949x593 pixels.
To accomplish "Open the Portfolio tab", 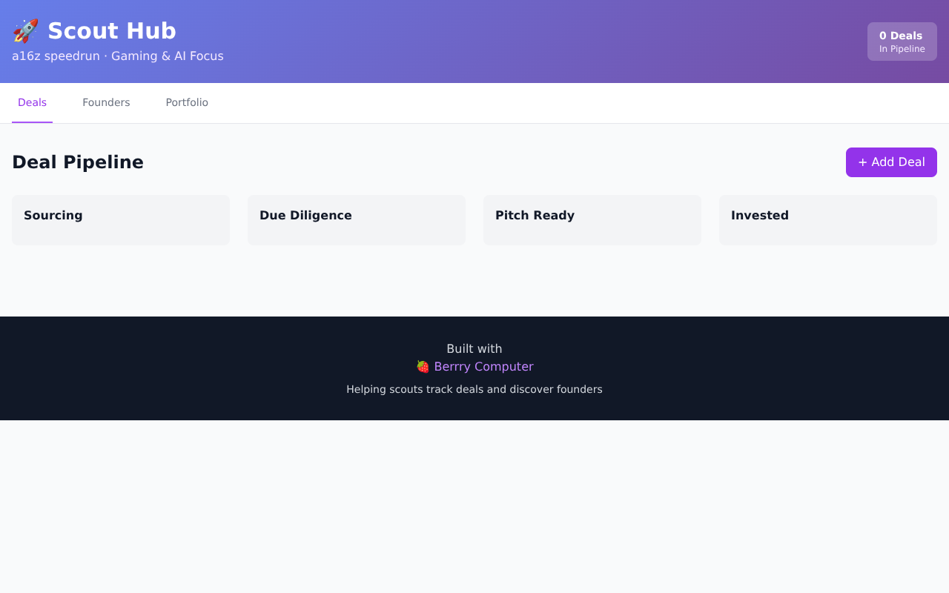I will click(187, 102).
